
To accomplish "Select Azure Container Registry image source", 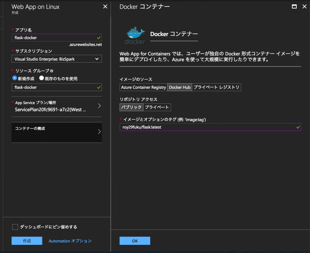I will (143, 87).
